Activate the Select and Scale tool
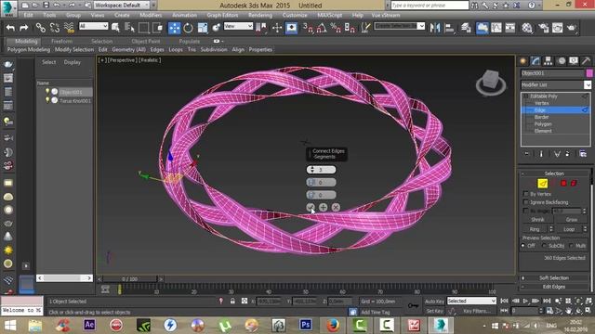This screenshot has height=334, width=595. [x=203, y=28]
